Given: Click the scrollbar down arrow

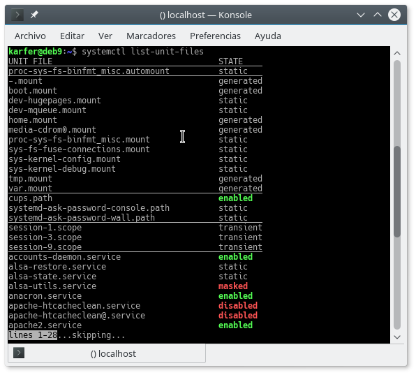Looking at the screenshot, I should (x=397, y=337).
